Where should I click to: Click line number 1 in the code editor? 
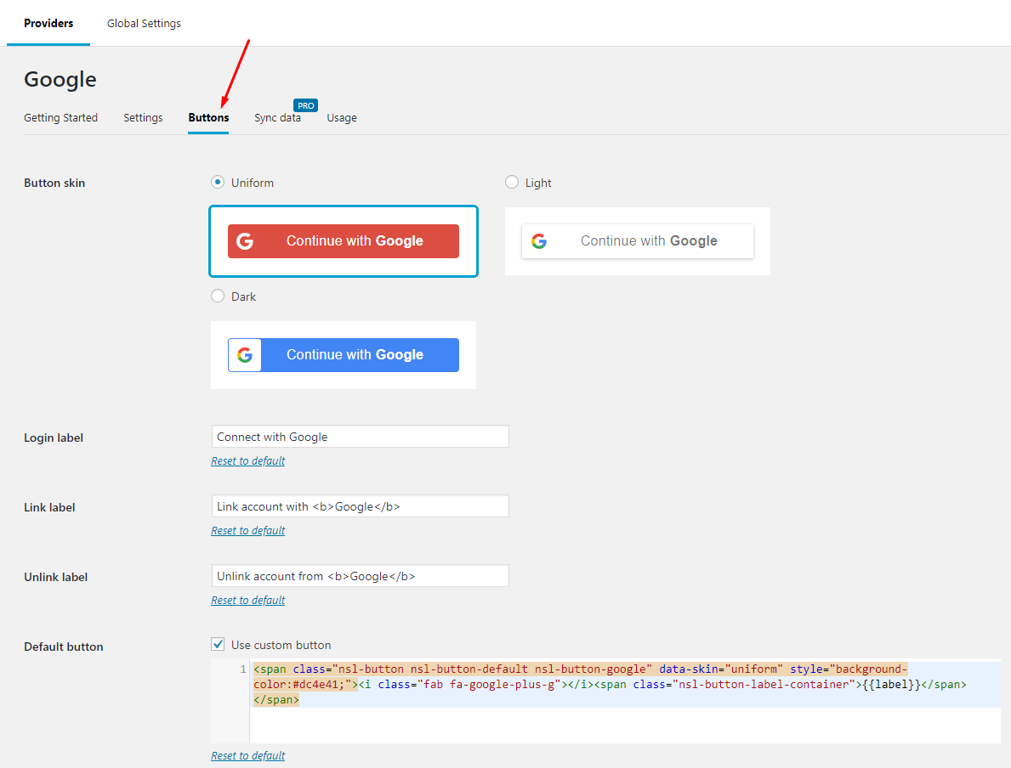click(243, 669)
